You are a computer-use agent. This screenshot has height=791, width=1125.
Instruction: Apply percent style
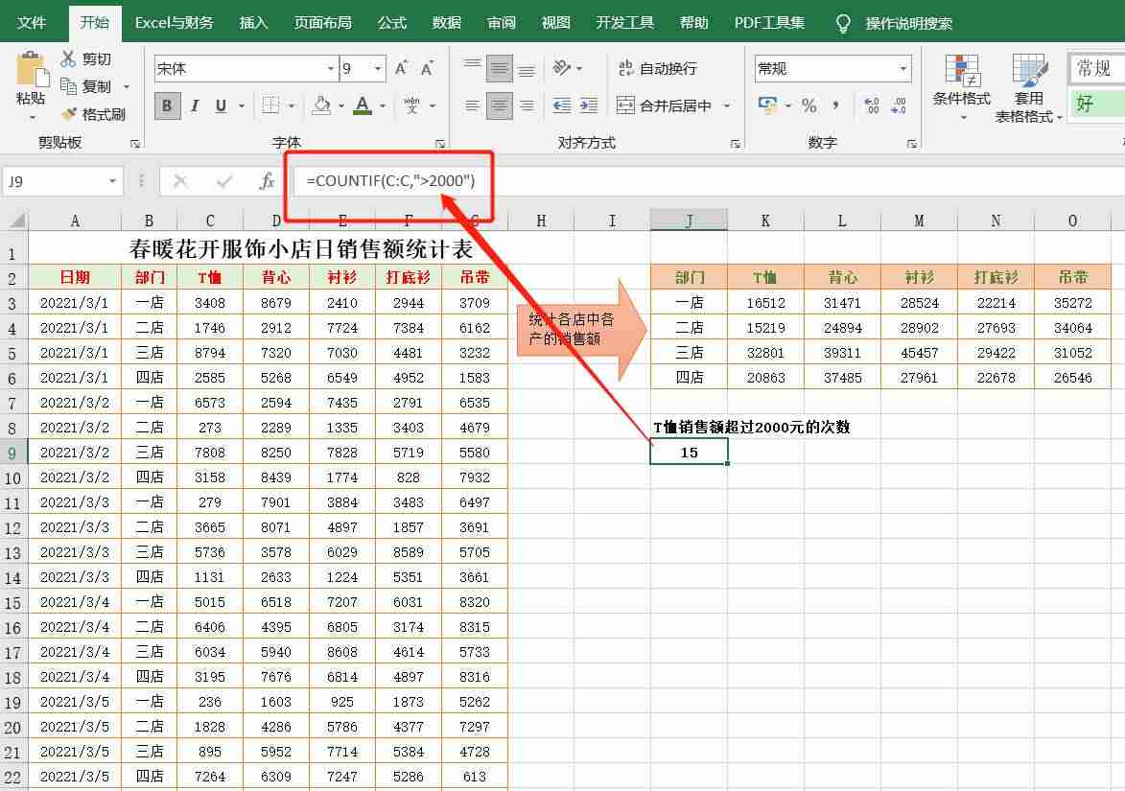click(x=809, y=105)
